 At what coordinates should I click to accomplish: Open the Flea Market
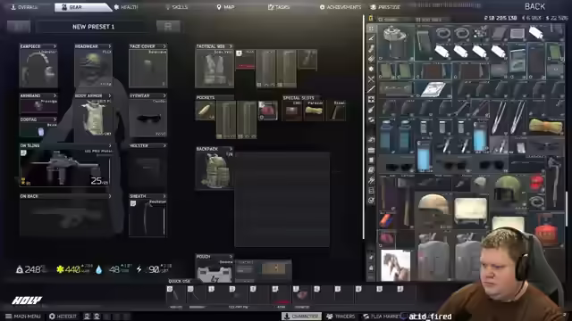pyautogui.click(x=382, y=317)
